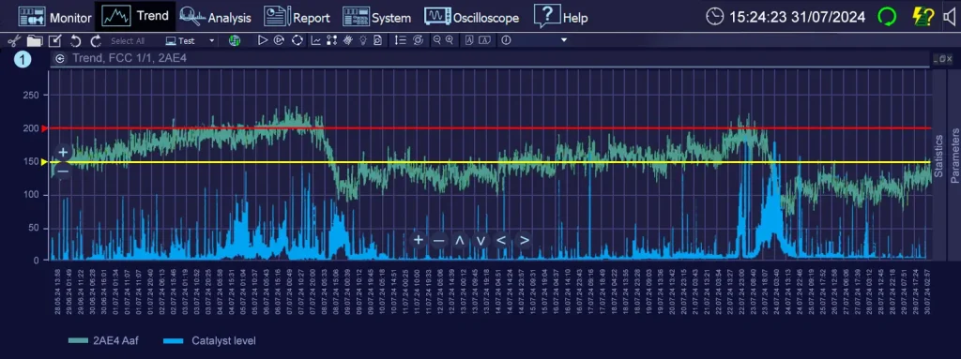Click the red alarm threshold marker at 200

[44, 128]
